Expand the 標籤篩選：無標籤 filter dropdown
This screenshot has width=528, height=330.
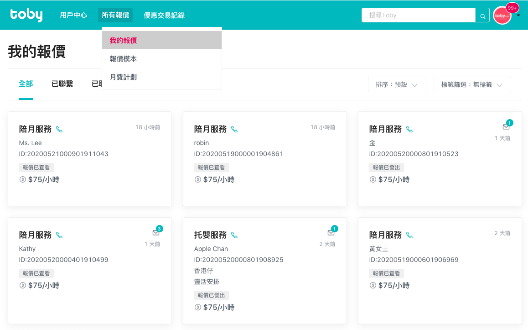472,84
